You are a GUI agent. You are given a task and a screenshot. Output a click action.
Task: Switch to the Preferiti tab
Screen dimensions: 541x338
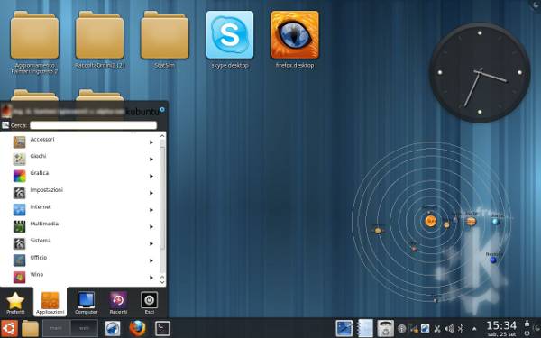[x=16, y=303]
